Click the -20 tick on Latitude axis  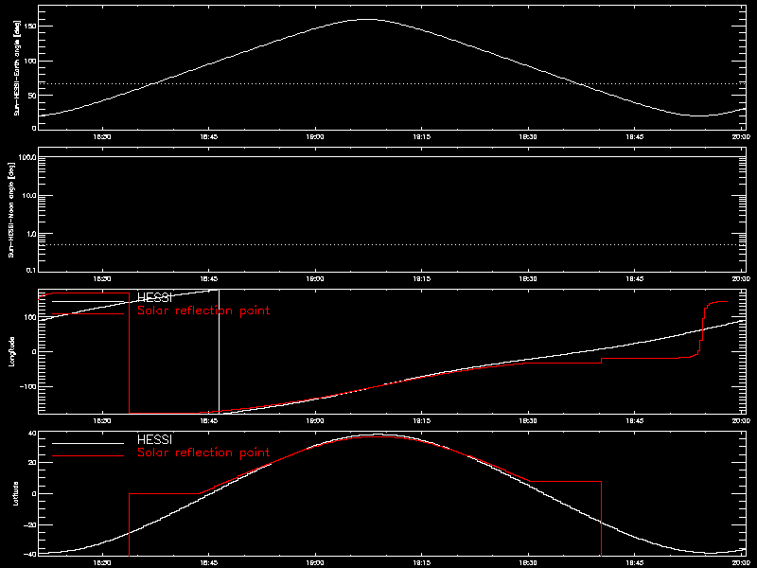pos(30,525)
